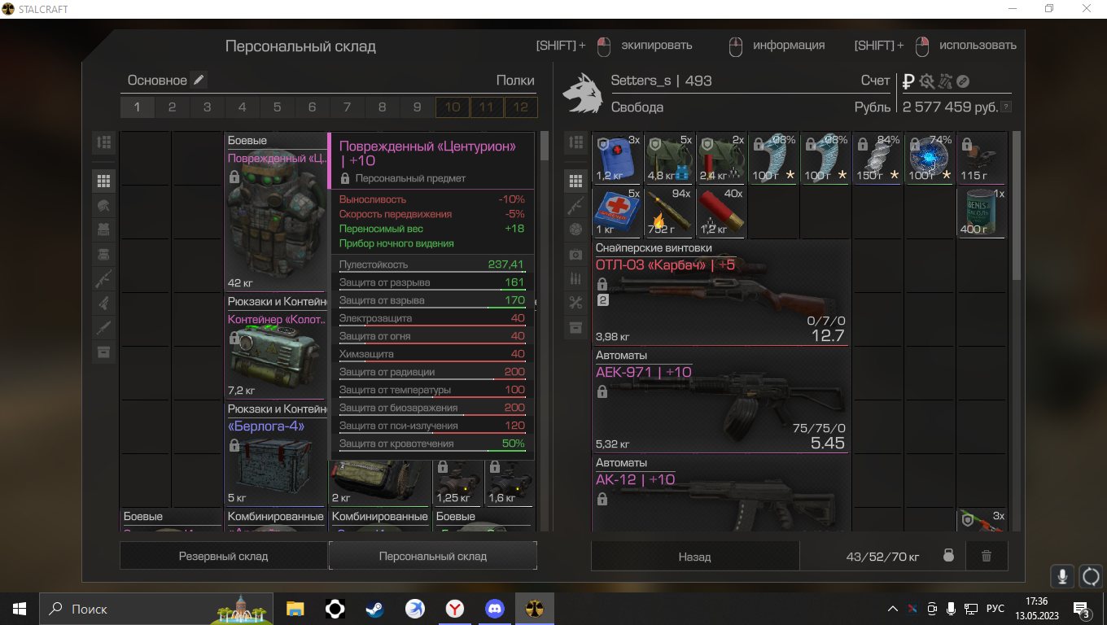Screen dimensions: 1107x625
Task: Switch to shelf tab 2
Action: tap(173, 107)
